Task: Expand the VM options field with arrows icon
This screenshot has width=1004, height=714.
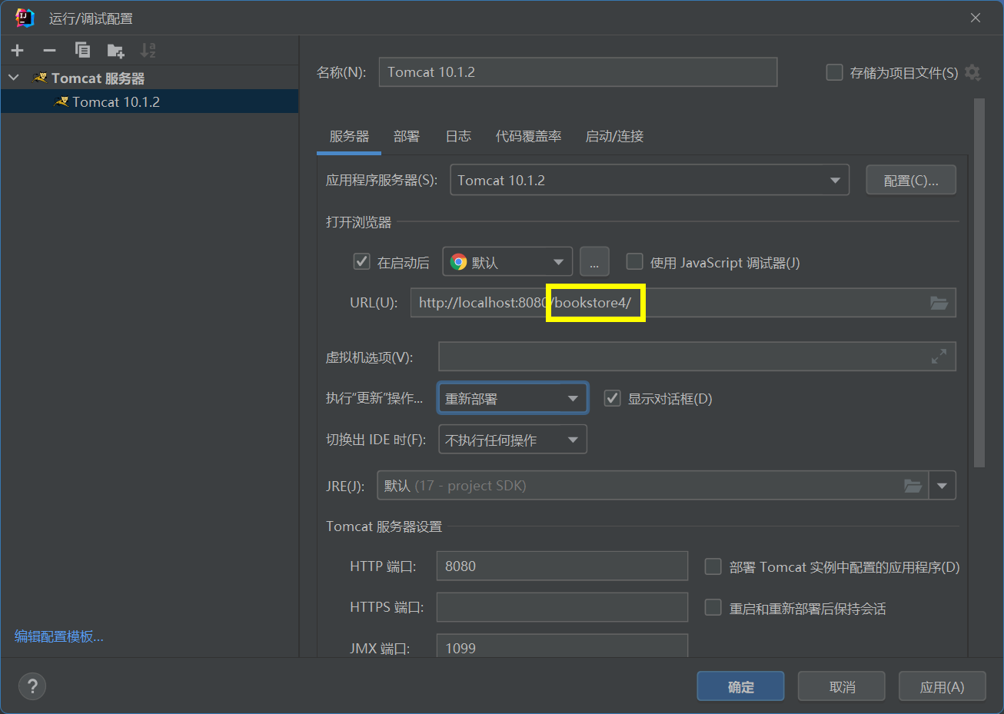Action: [939, 357]
